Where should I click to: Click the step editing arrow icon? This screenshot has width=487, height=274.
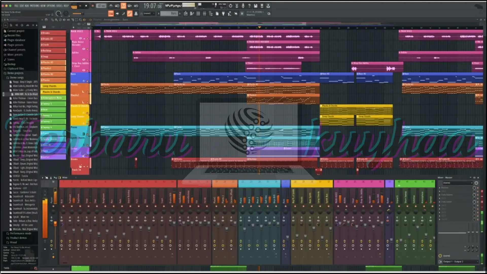pos(117,13)
